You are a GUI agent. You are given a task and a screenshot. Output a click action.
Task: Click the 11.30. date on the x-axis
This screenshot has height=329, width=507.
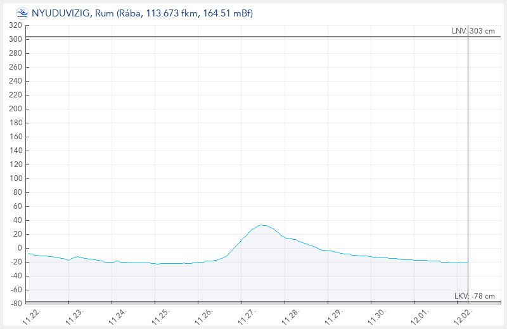376,317
